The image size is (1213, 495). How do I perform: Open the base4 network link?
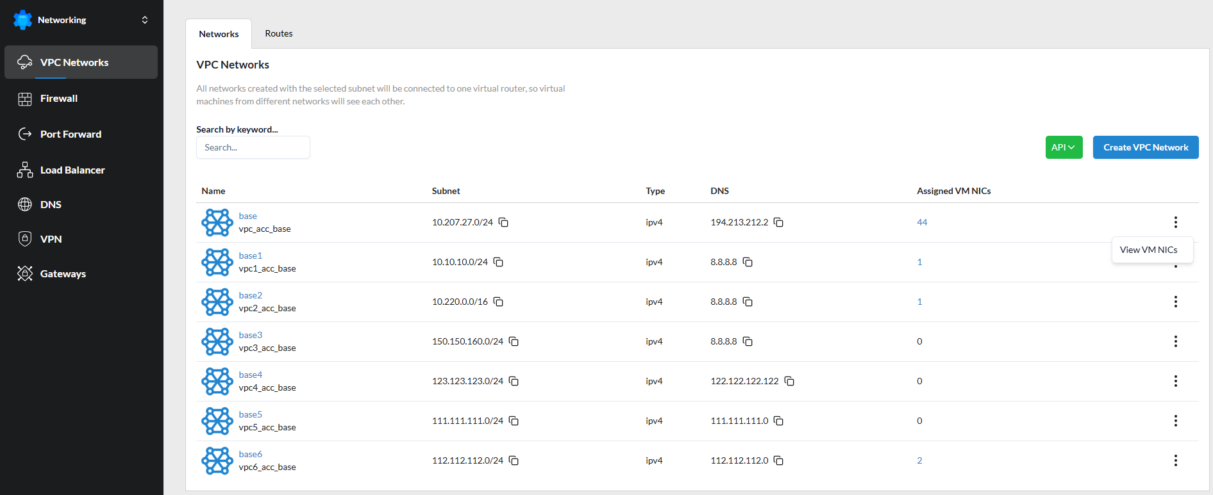[251, 375]
